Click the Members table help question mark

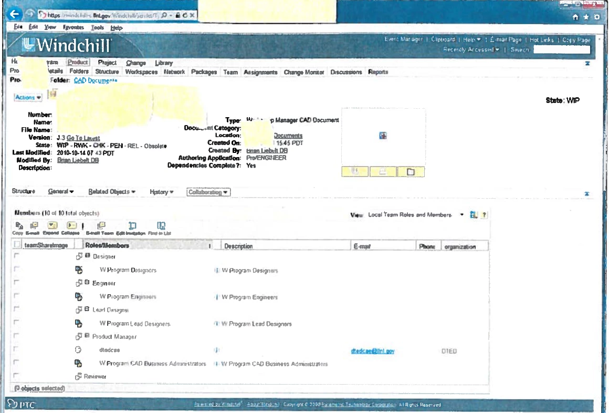(x=484, y=215)
